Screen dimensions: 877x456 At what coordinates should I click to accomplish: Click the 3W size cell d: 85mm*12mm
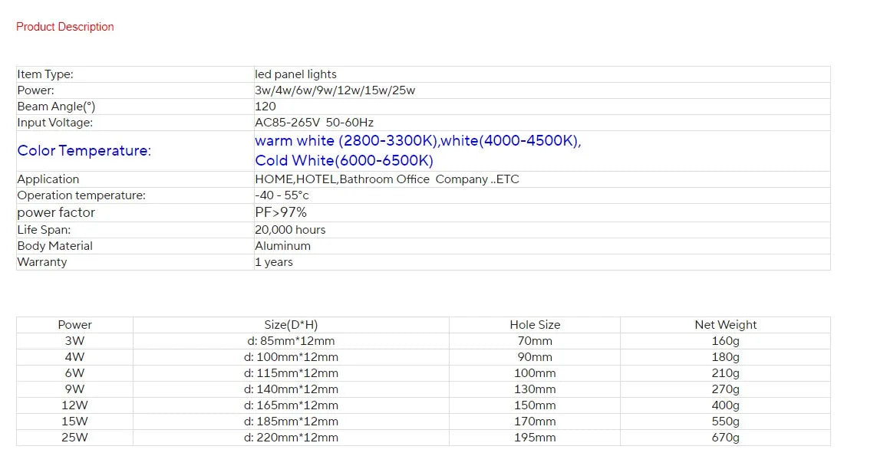tap(290, 341)
